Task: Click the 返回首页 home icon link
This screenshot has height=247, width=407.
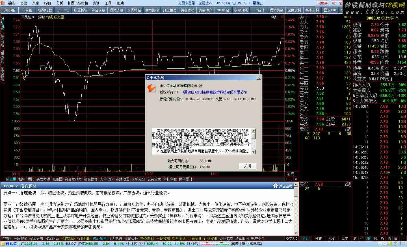Action: tap(283, 186)
